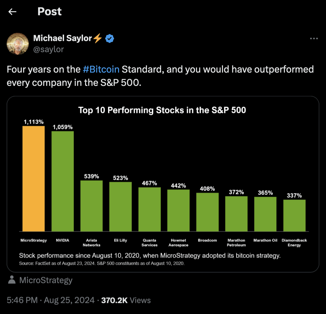The height and width of the screenshot is (314, 326).
Task: Click Michael Saylor's profile avatar
Action: click(x=18, y=44)
